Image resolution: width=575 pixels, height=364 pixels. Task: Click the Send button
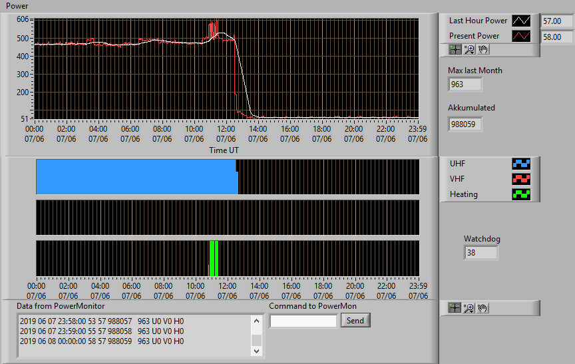[x=355, y=320]
